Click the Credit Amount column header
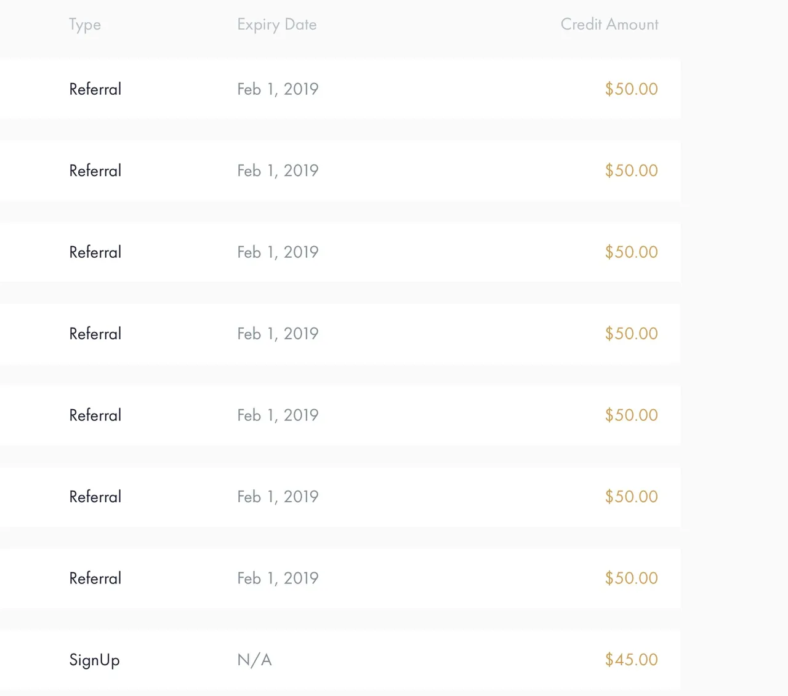Viewport: 788px width, 696px height. coord(609,25)
